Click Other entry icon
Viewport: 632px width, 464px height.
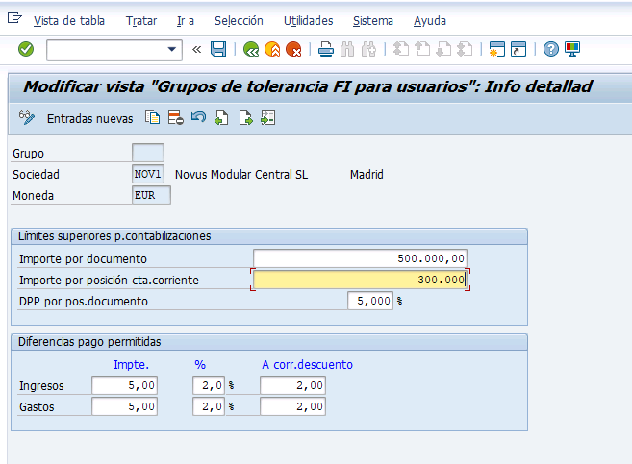(x=268, y=118)
